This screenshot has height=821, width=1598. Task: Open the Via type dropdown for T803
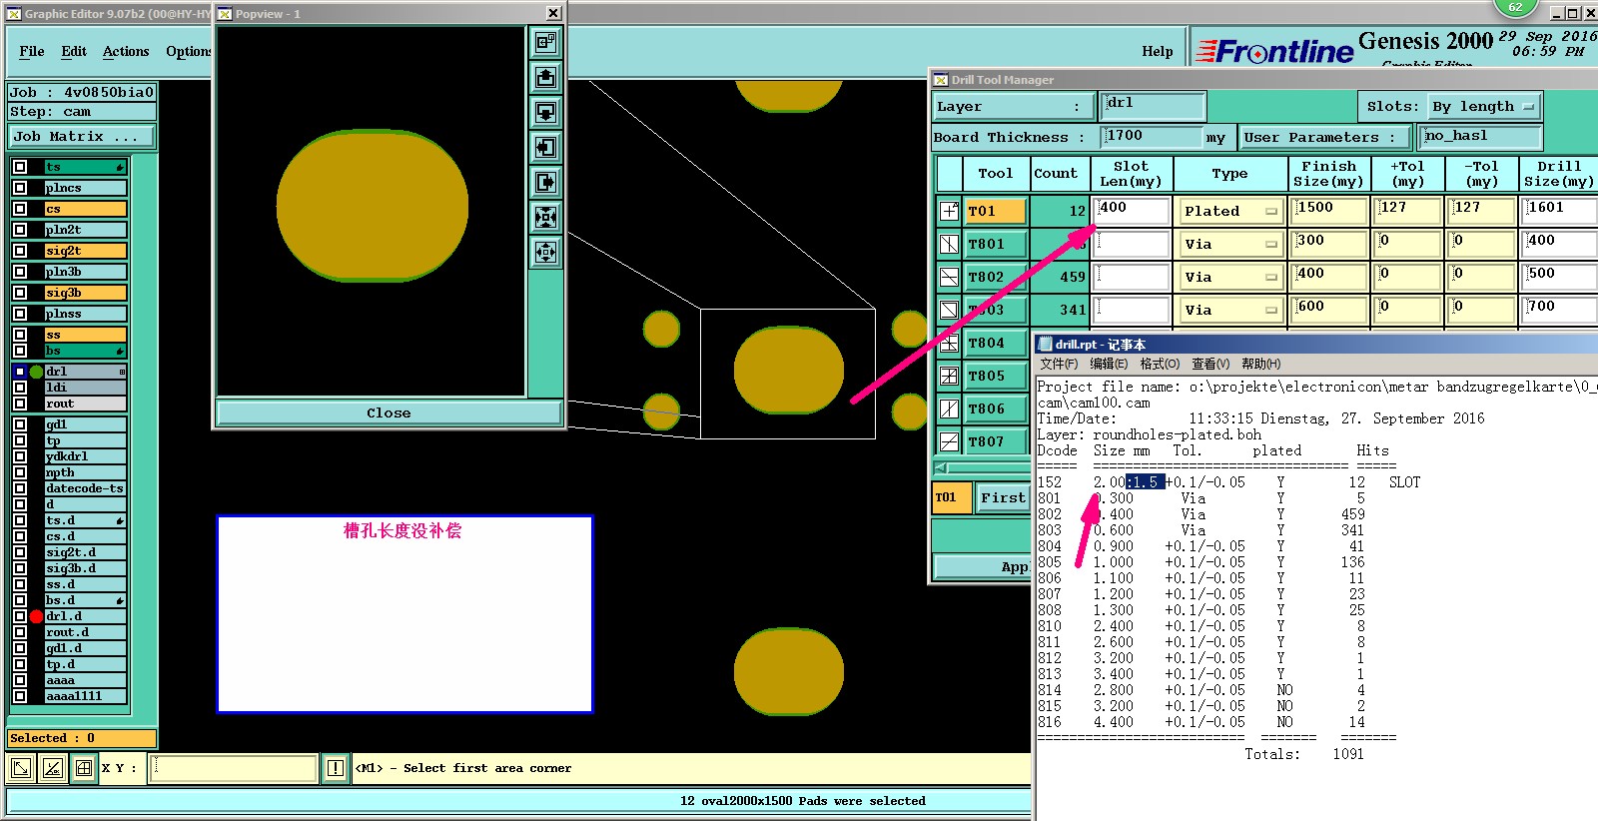[x=1229, y=310]
